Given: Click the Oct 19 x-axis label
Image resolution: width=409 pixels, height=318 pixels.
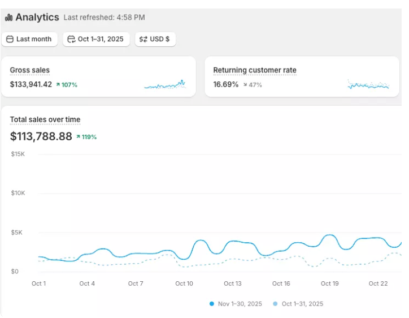Looking at the screenshot, I should coord(330,283).
